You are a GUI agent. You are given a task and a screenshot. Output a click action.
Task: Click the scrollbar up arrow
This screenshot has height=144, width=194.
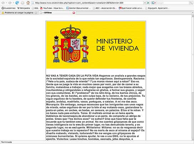(193, 16)
